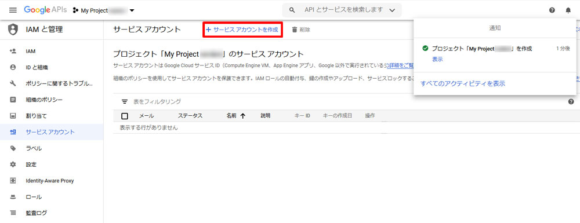Open the 詳細 learn more link
Screen dimensions: 580x223
point(401,65)
